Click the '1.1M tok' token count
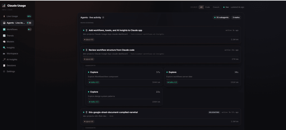The image size is (286, 130). (x=235, y=122)
